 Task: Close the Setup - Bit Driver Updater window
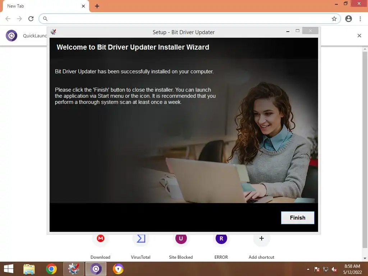tap(310, 31)
